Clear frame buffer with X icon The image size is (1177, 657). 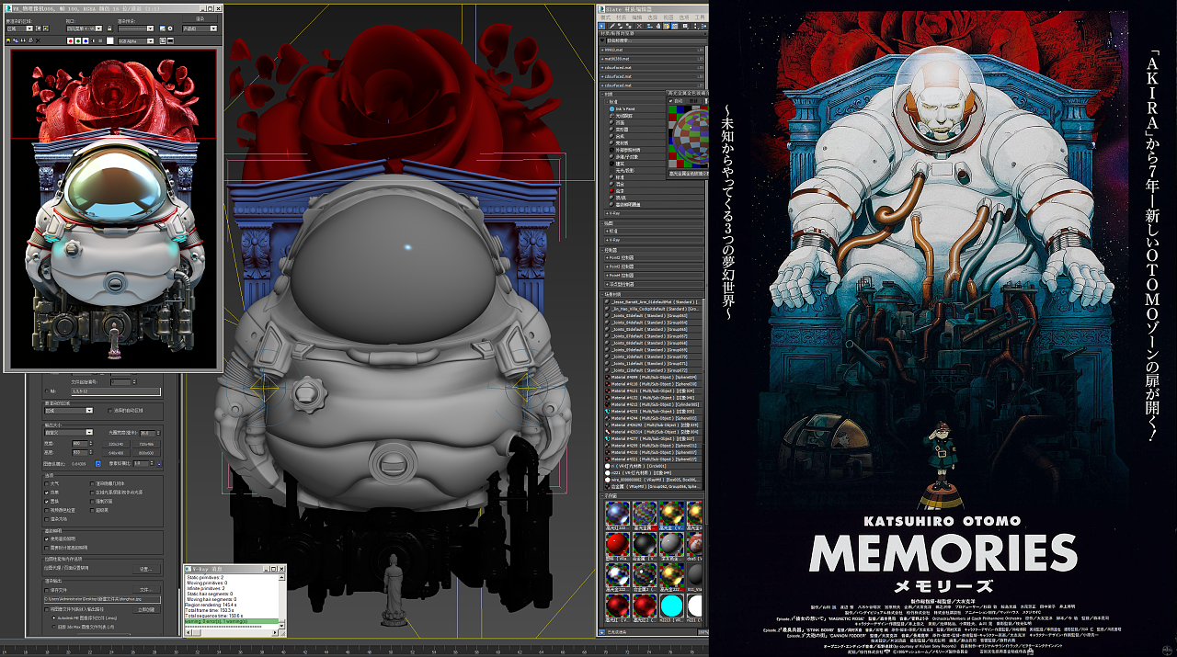click(x=38, y=40)
